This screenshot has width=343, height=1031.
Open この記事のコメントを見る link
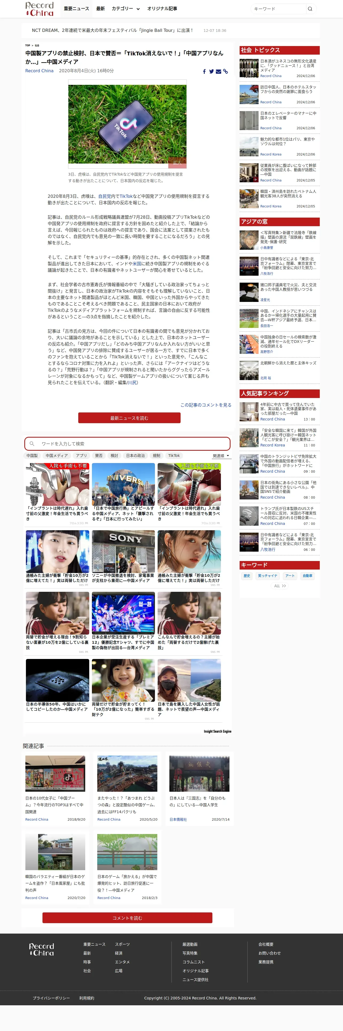pyautogui.click(x=206, y=405)
